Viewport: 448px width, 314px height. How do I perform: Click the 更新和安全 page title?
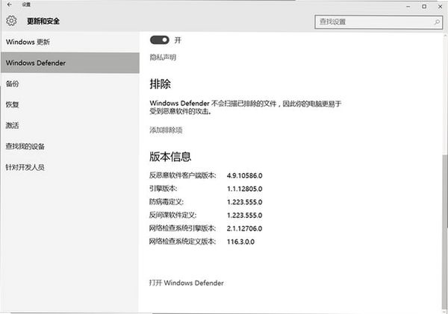point(43,21)
